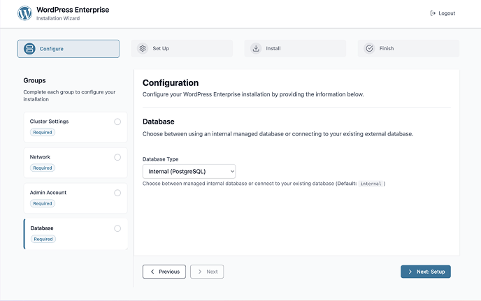Click the logout arrow icon
Screen dimensions: 481x301
[x=433, y=13]
